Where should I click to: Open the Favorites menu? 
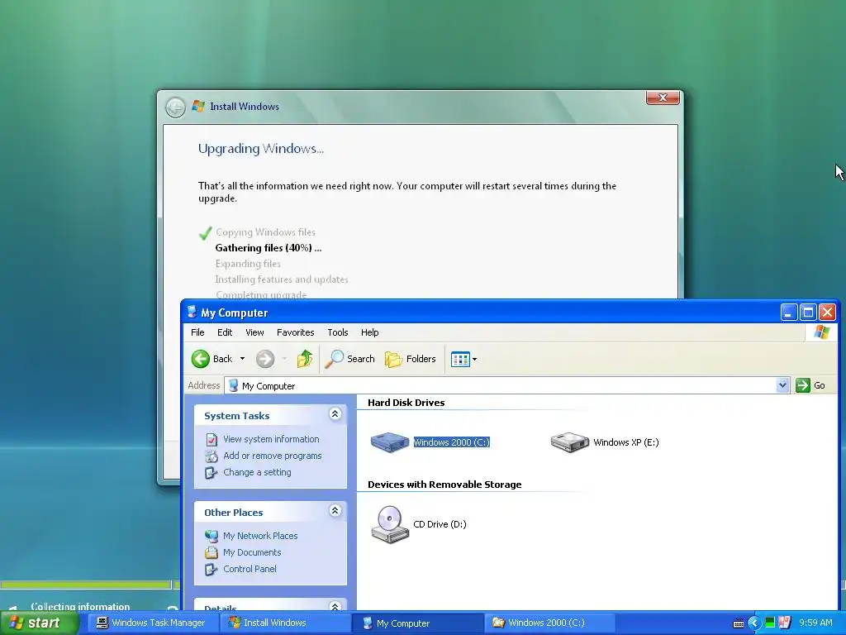click(x=295, y=332)
